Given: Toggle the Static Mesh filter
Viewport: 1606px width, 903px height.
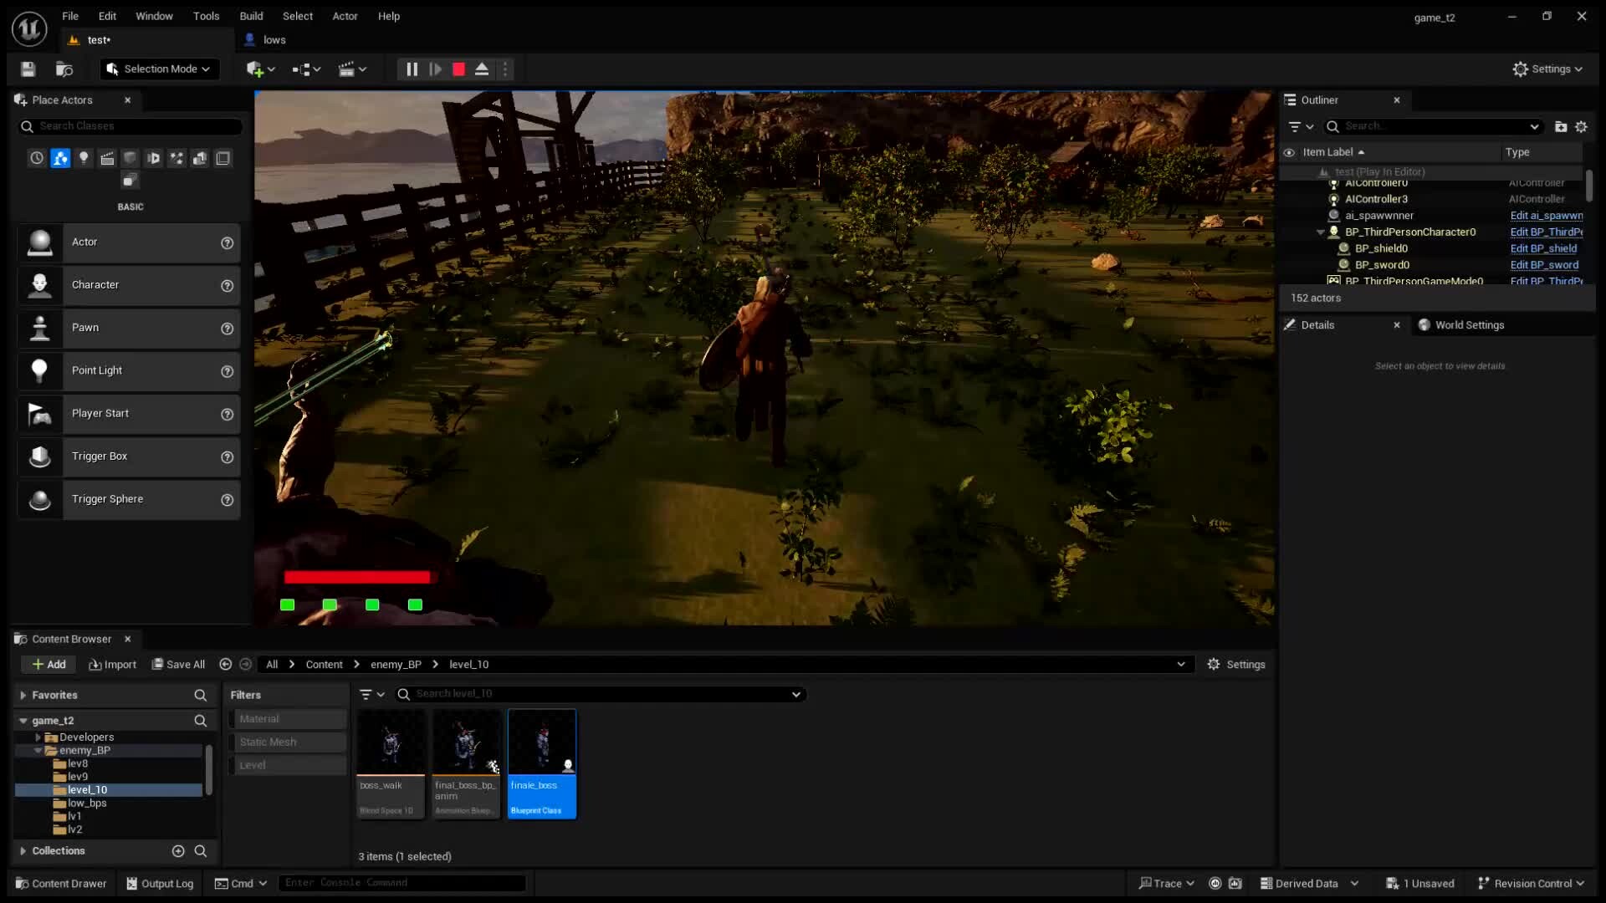Looking at the screenshot, I should pos(288,742).
